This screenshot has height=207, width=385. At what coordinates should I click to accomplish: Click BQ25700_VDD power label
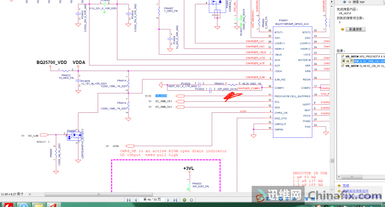[x=51, y=62]
